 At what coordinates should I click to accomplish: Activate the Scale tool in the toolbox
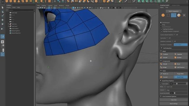pyautogui.click(x=3, y=29)
